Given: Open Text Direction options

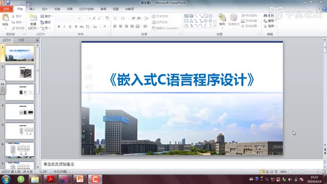Looking at the screenshot, I should 161,16.
